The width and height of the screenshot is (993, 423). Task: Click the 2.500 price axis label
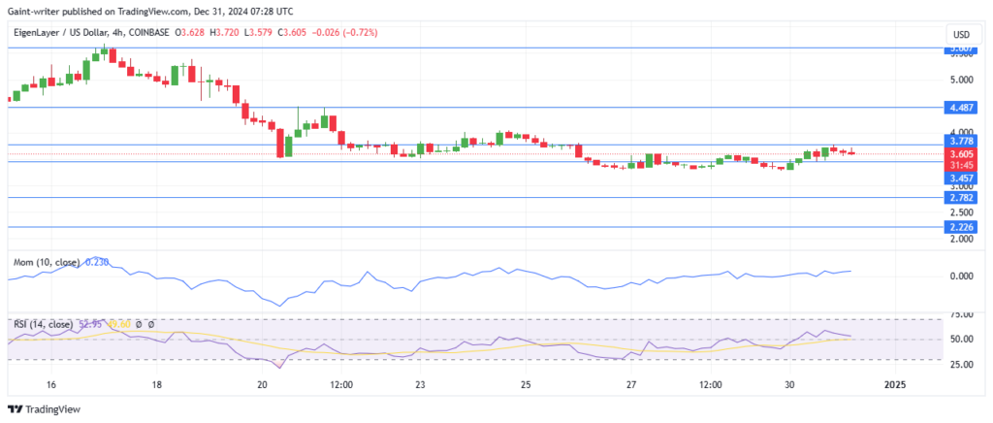pos(960,212)
